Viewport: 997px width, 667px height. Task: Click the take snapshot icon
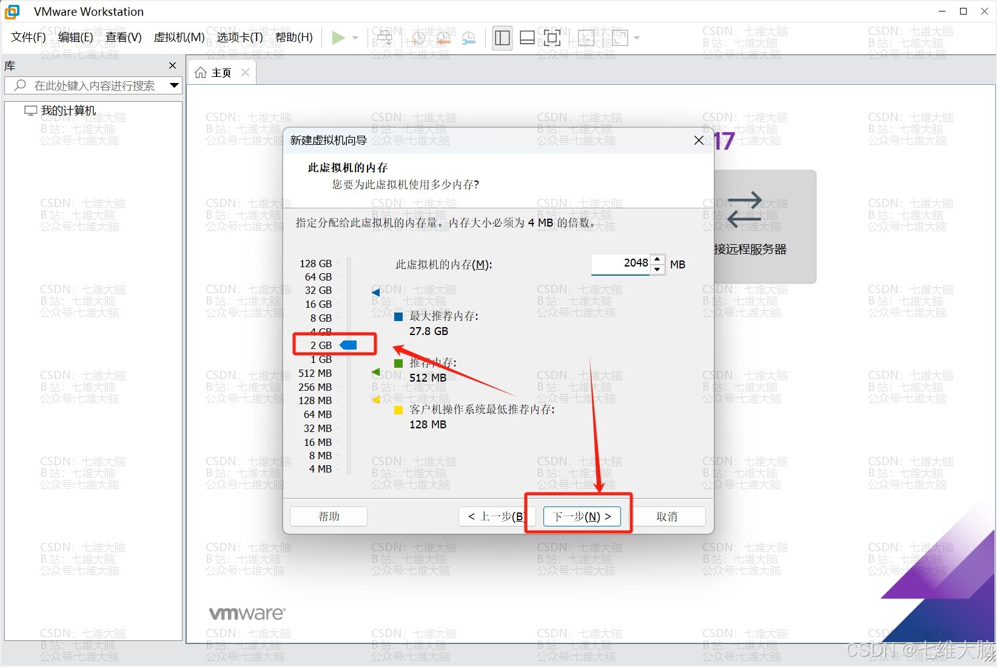(418, 38)
